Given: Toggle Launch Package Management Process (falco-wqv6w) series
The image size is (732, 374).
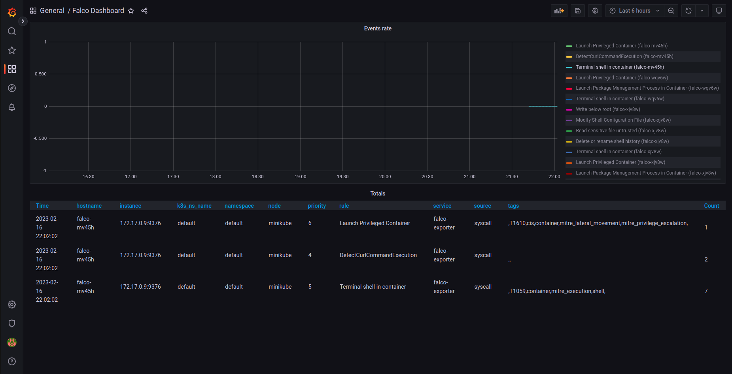Looking at the screenshot, I should tap(647, 88).
